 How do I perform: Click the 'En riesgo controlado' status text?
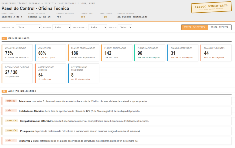[133, 17]
